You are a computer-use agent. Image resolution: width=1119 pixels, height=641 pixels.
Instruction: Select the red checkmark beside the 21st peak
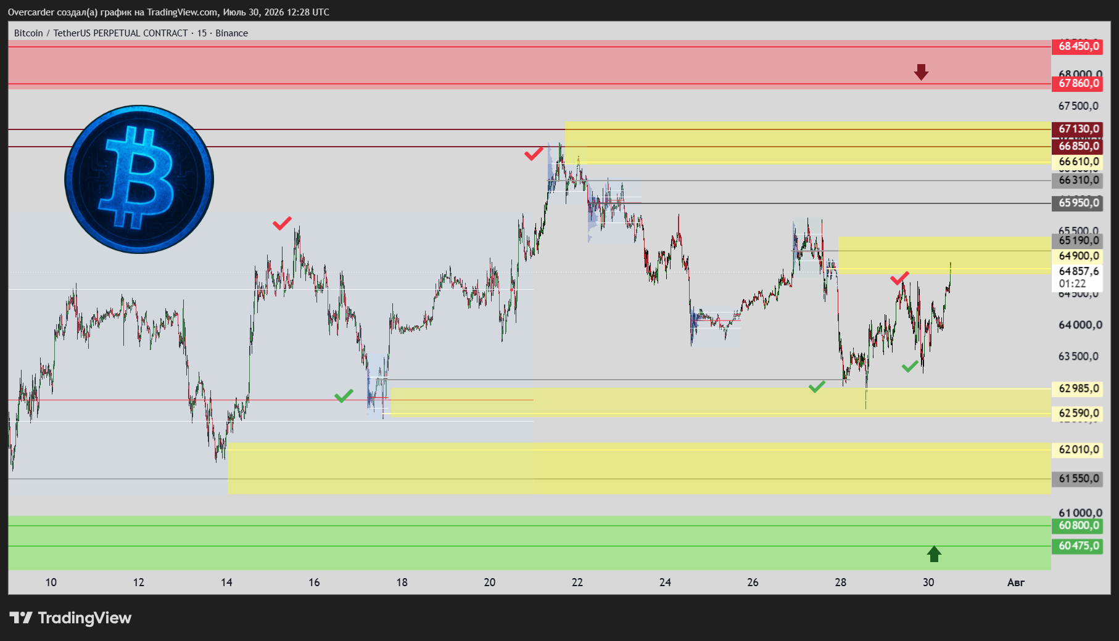pyautogui.click(x=534, y=153)
